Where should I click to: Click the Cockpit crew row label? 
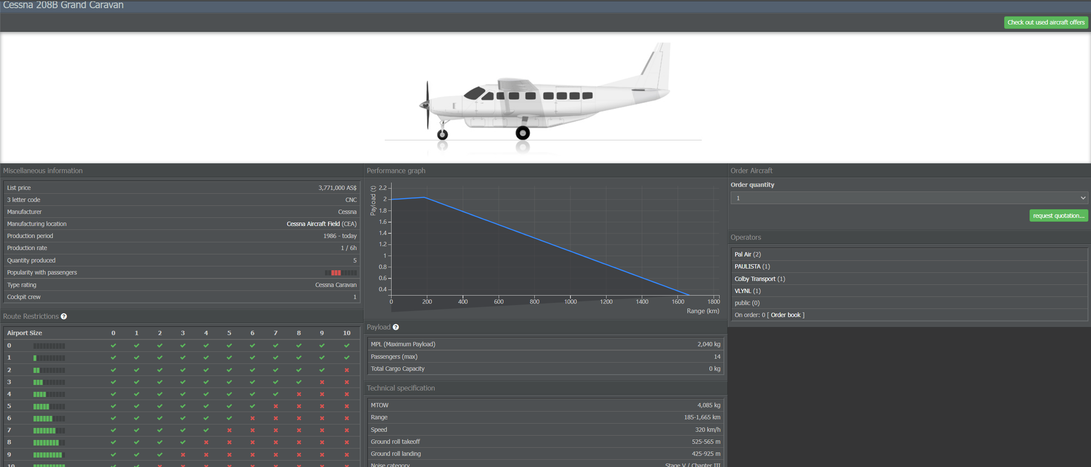(24, 297)
